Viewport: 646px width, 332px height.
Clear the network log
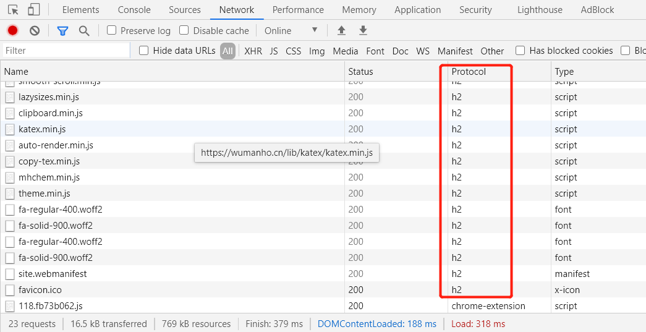click(35, 30)
